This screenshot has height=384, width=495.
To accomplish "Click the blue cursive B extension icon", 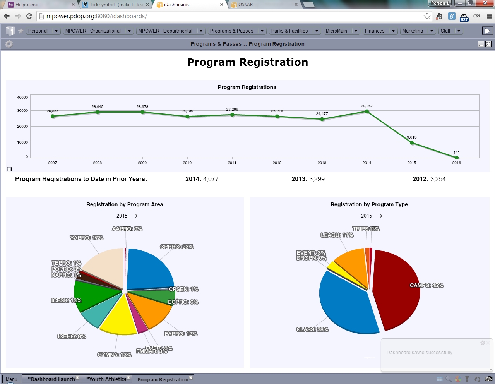I will click(452, 16).
